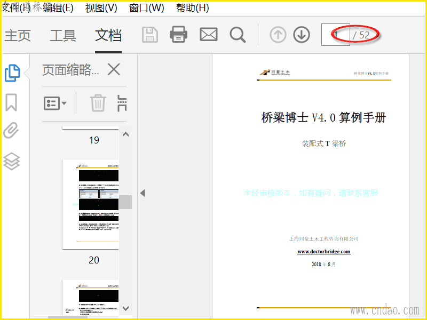
Task: Click the save file floppy icon
Action: pos(150,35)
